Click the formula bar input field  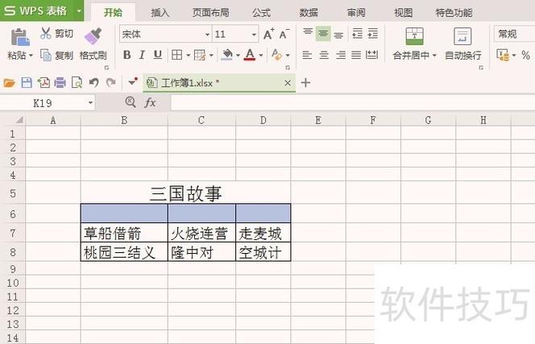[x=353, y=103]
